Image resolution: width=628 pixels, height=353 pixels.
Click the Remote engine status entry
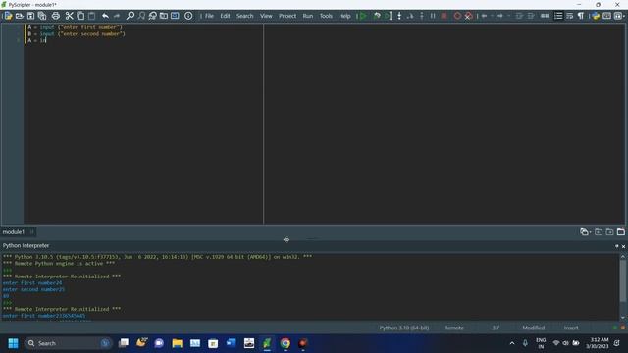coord(453,328)
